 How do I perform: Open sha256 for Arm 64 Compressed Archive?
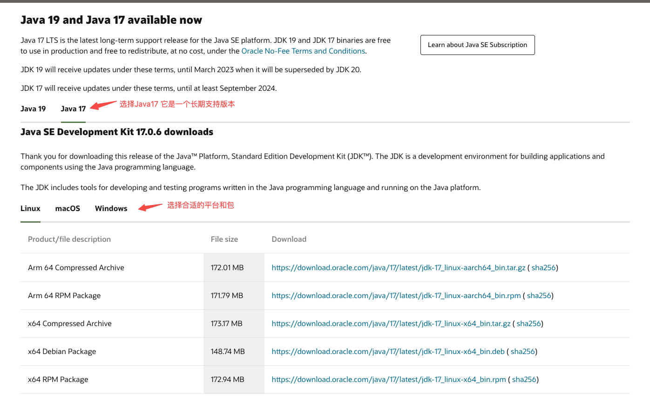click(x=543, y=267)
